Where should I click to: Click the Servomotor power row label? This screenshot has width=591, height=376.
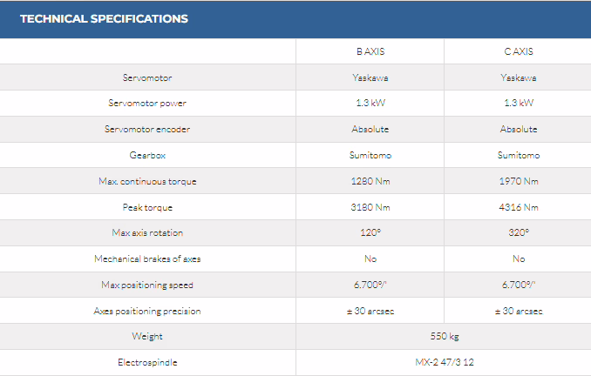tap(147, 104)
